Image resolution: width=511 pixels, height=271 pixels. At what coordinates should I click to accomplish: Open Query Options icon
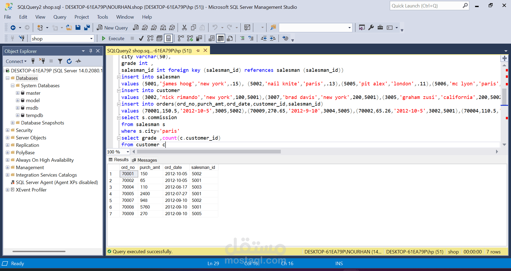(159, 39)
